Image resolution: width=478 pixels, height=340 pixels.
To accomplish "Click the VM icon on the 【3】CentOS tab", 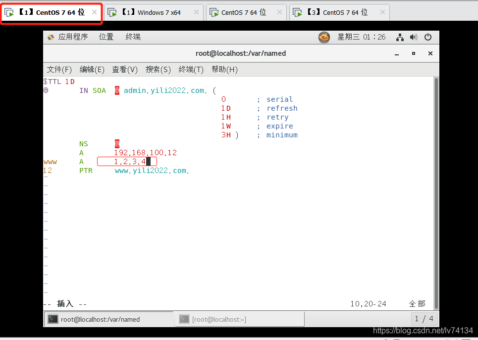I will (297, 12).
